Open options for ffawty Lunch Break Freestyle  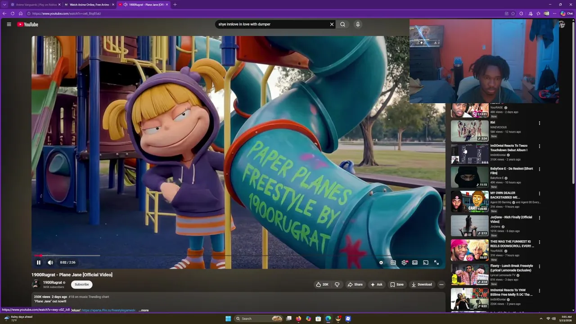tap(539, 266)
